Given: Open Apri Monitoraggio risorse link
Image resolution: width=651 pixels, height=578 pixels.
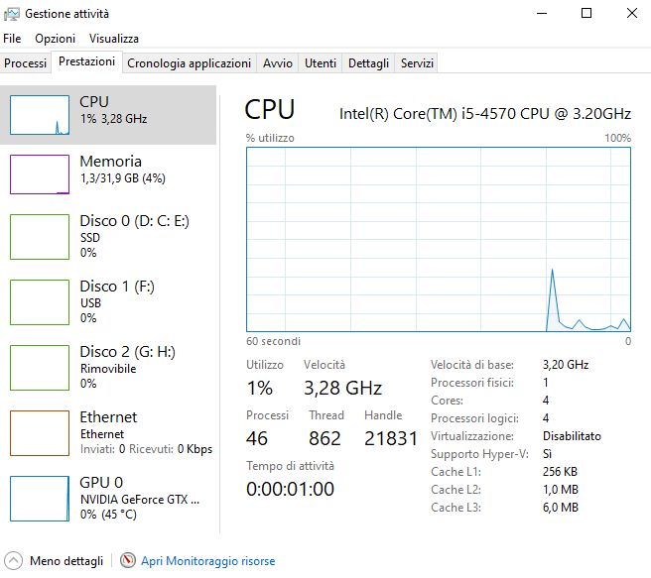Looking at the screenshot, I should pyautogui.click(x=207, y=561).
